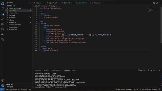Click errors and warnings count in status bar
The width and height of the screenshot is (162, 91).
[x=24, y=89]
